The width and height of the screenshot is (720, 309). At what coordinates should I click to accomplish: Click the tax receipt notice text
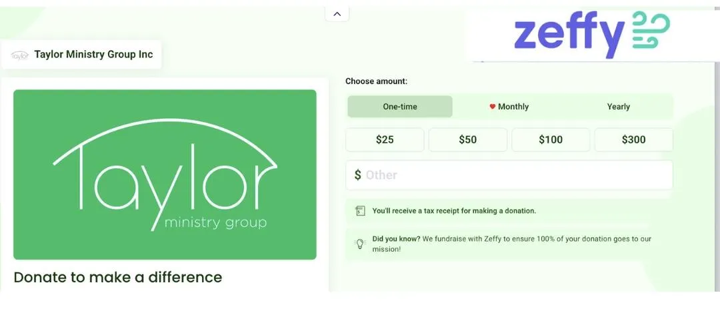pyautogui.click(x=454, y=211)
